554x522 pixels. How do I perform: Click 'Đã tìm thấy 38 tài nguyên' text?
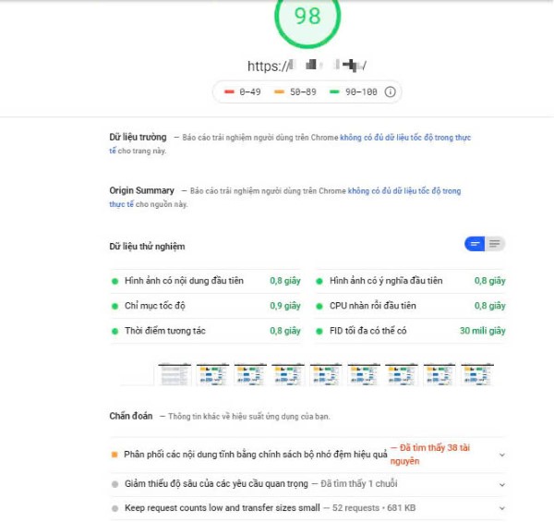430,455
